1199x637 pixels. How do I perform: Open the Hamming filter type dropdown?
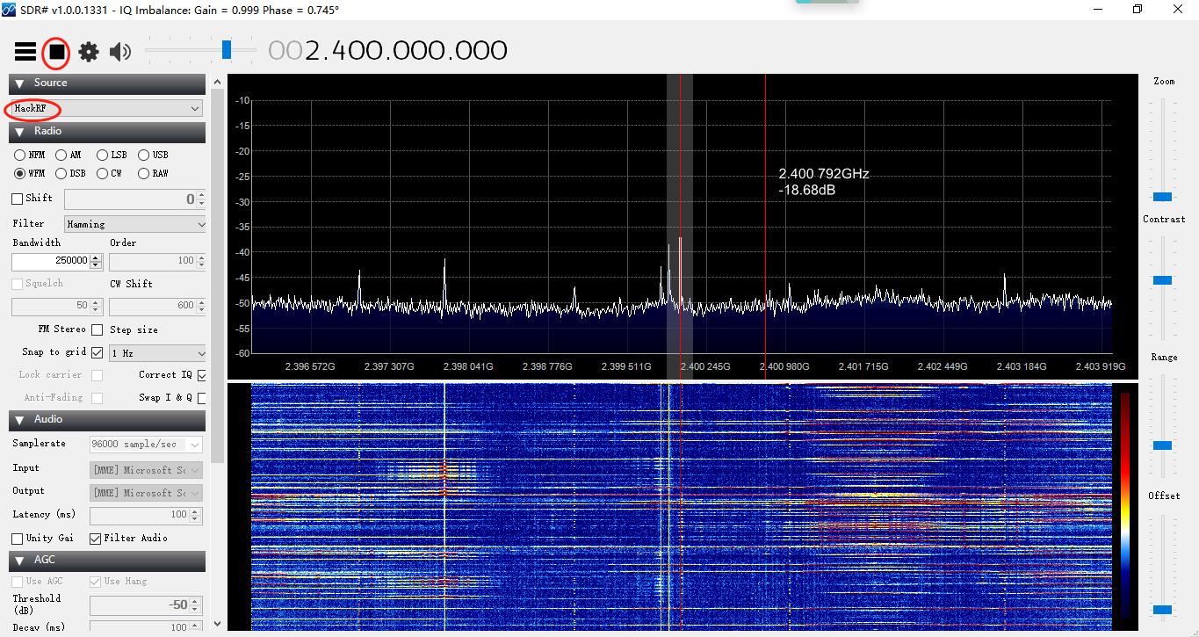click(134, 224)
